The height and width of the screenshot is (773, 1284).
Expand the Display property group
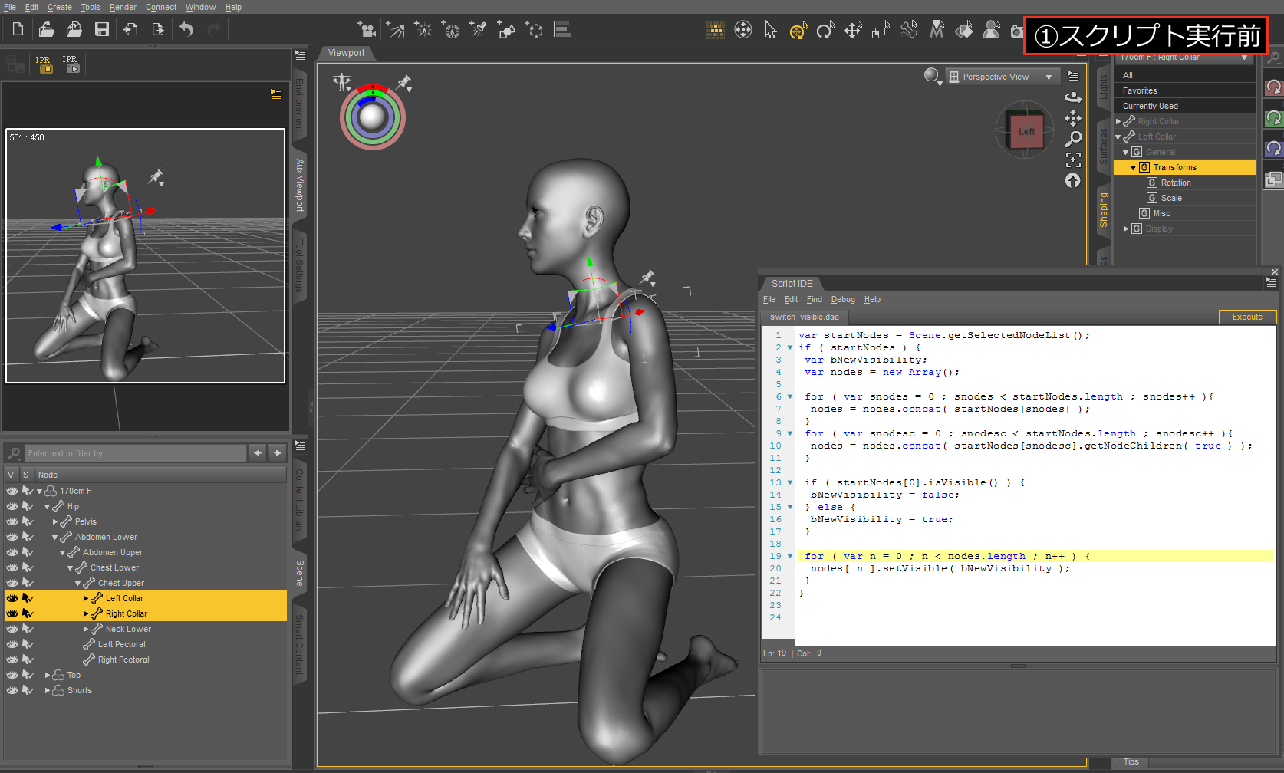coord(1126,229)
